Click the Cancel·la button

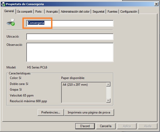(106, 126)
